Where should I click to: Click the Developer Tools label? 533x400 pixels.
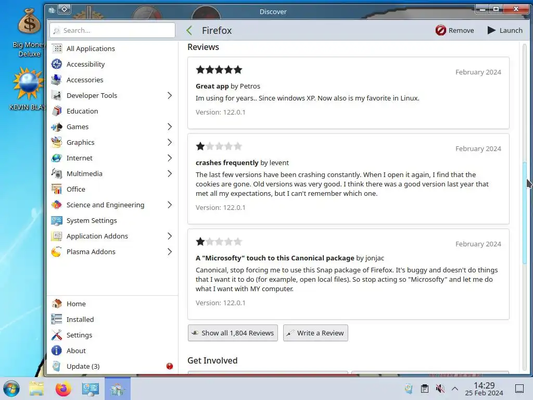pyautogui.click(x=92, y=96)
